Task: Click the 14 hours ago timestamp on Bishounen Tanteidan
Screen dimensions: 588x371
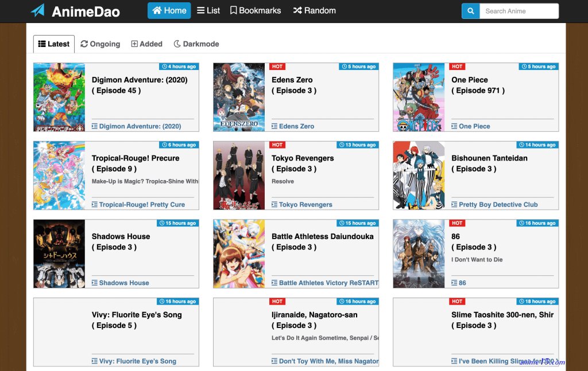Action: pyautogui.click(x=537, y=145)
